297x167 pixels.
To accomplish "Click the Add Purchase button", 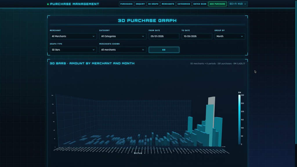I will click(218, 4).
